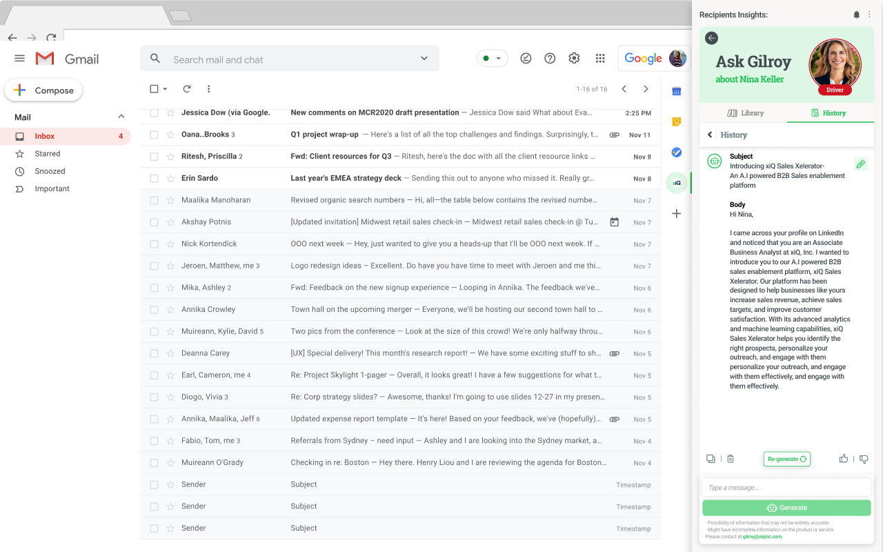Open the Google apps grid
The image size is (883, 552).
(x=600, y=59)
